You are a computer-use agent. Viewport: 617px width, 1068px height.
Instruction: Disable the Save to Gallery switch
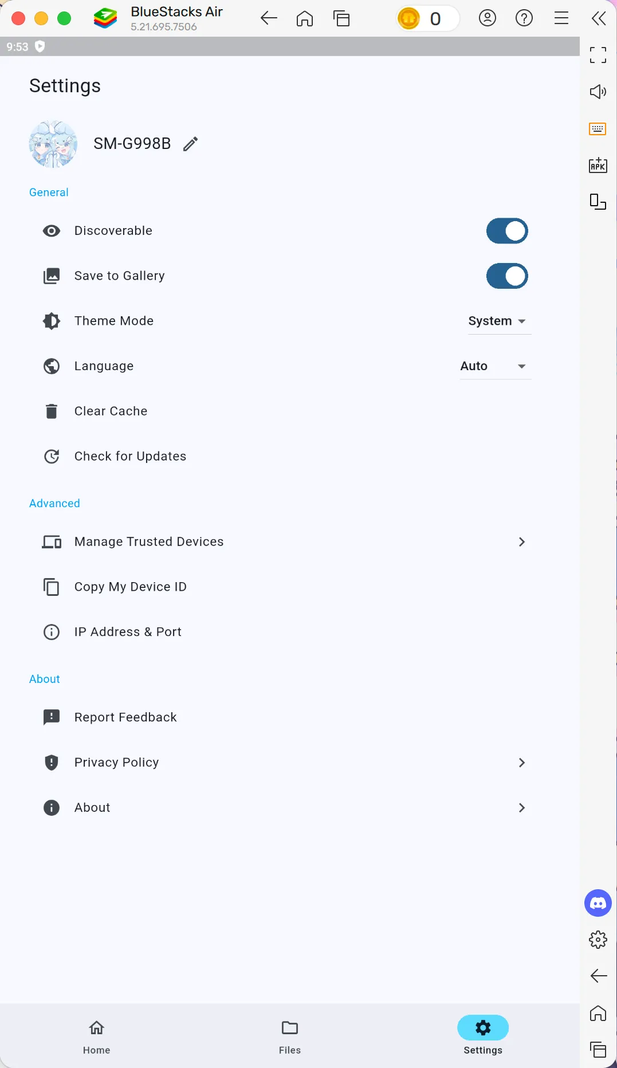507,276
